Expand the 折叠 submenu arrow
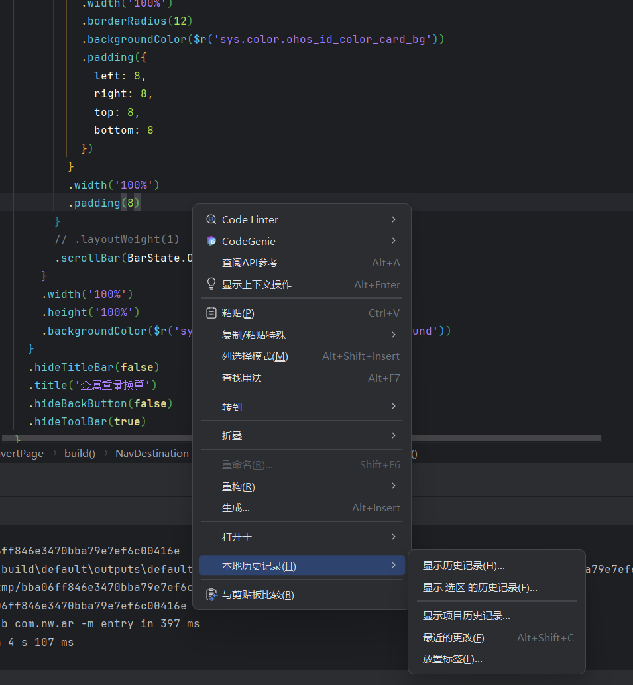 [394, 435]
